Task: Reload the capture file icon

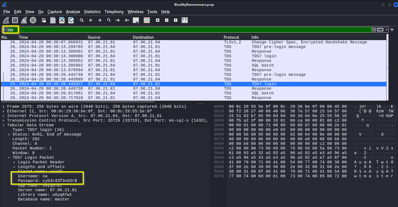Action: point(71,20)
